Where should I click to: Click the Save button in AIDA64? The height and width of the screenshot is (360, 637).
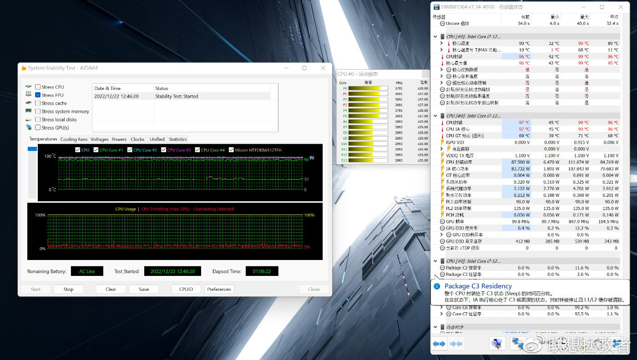pyautogui.click(x=144, y=289)
